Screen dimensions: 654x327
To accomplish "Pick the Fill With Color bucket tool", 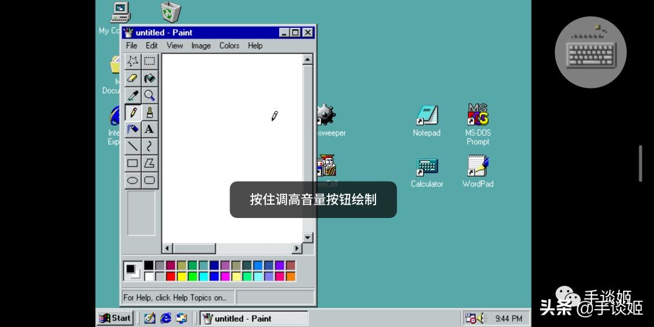I will point(150,78).
